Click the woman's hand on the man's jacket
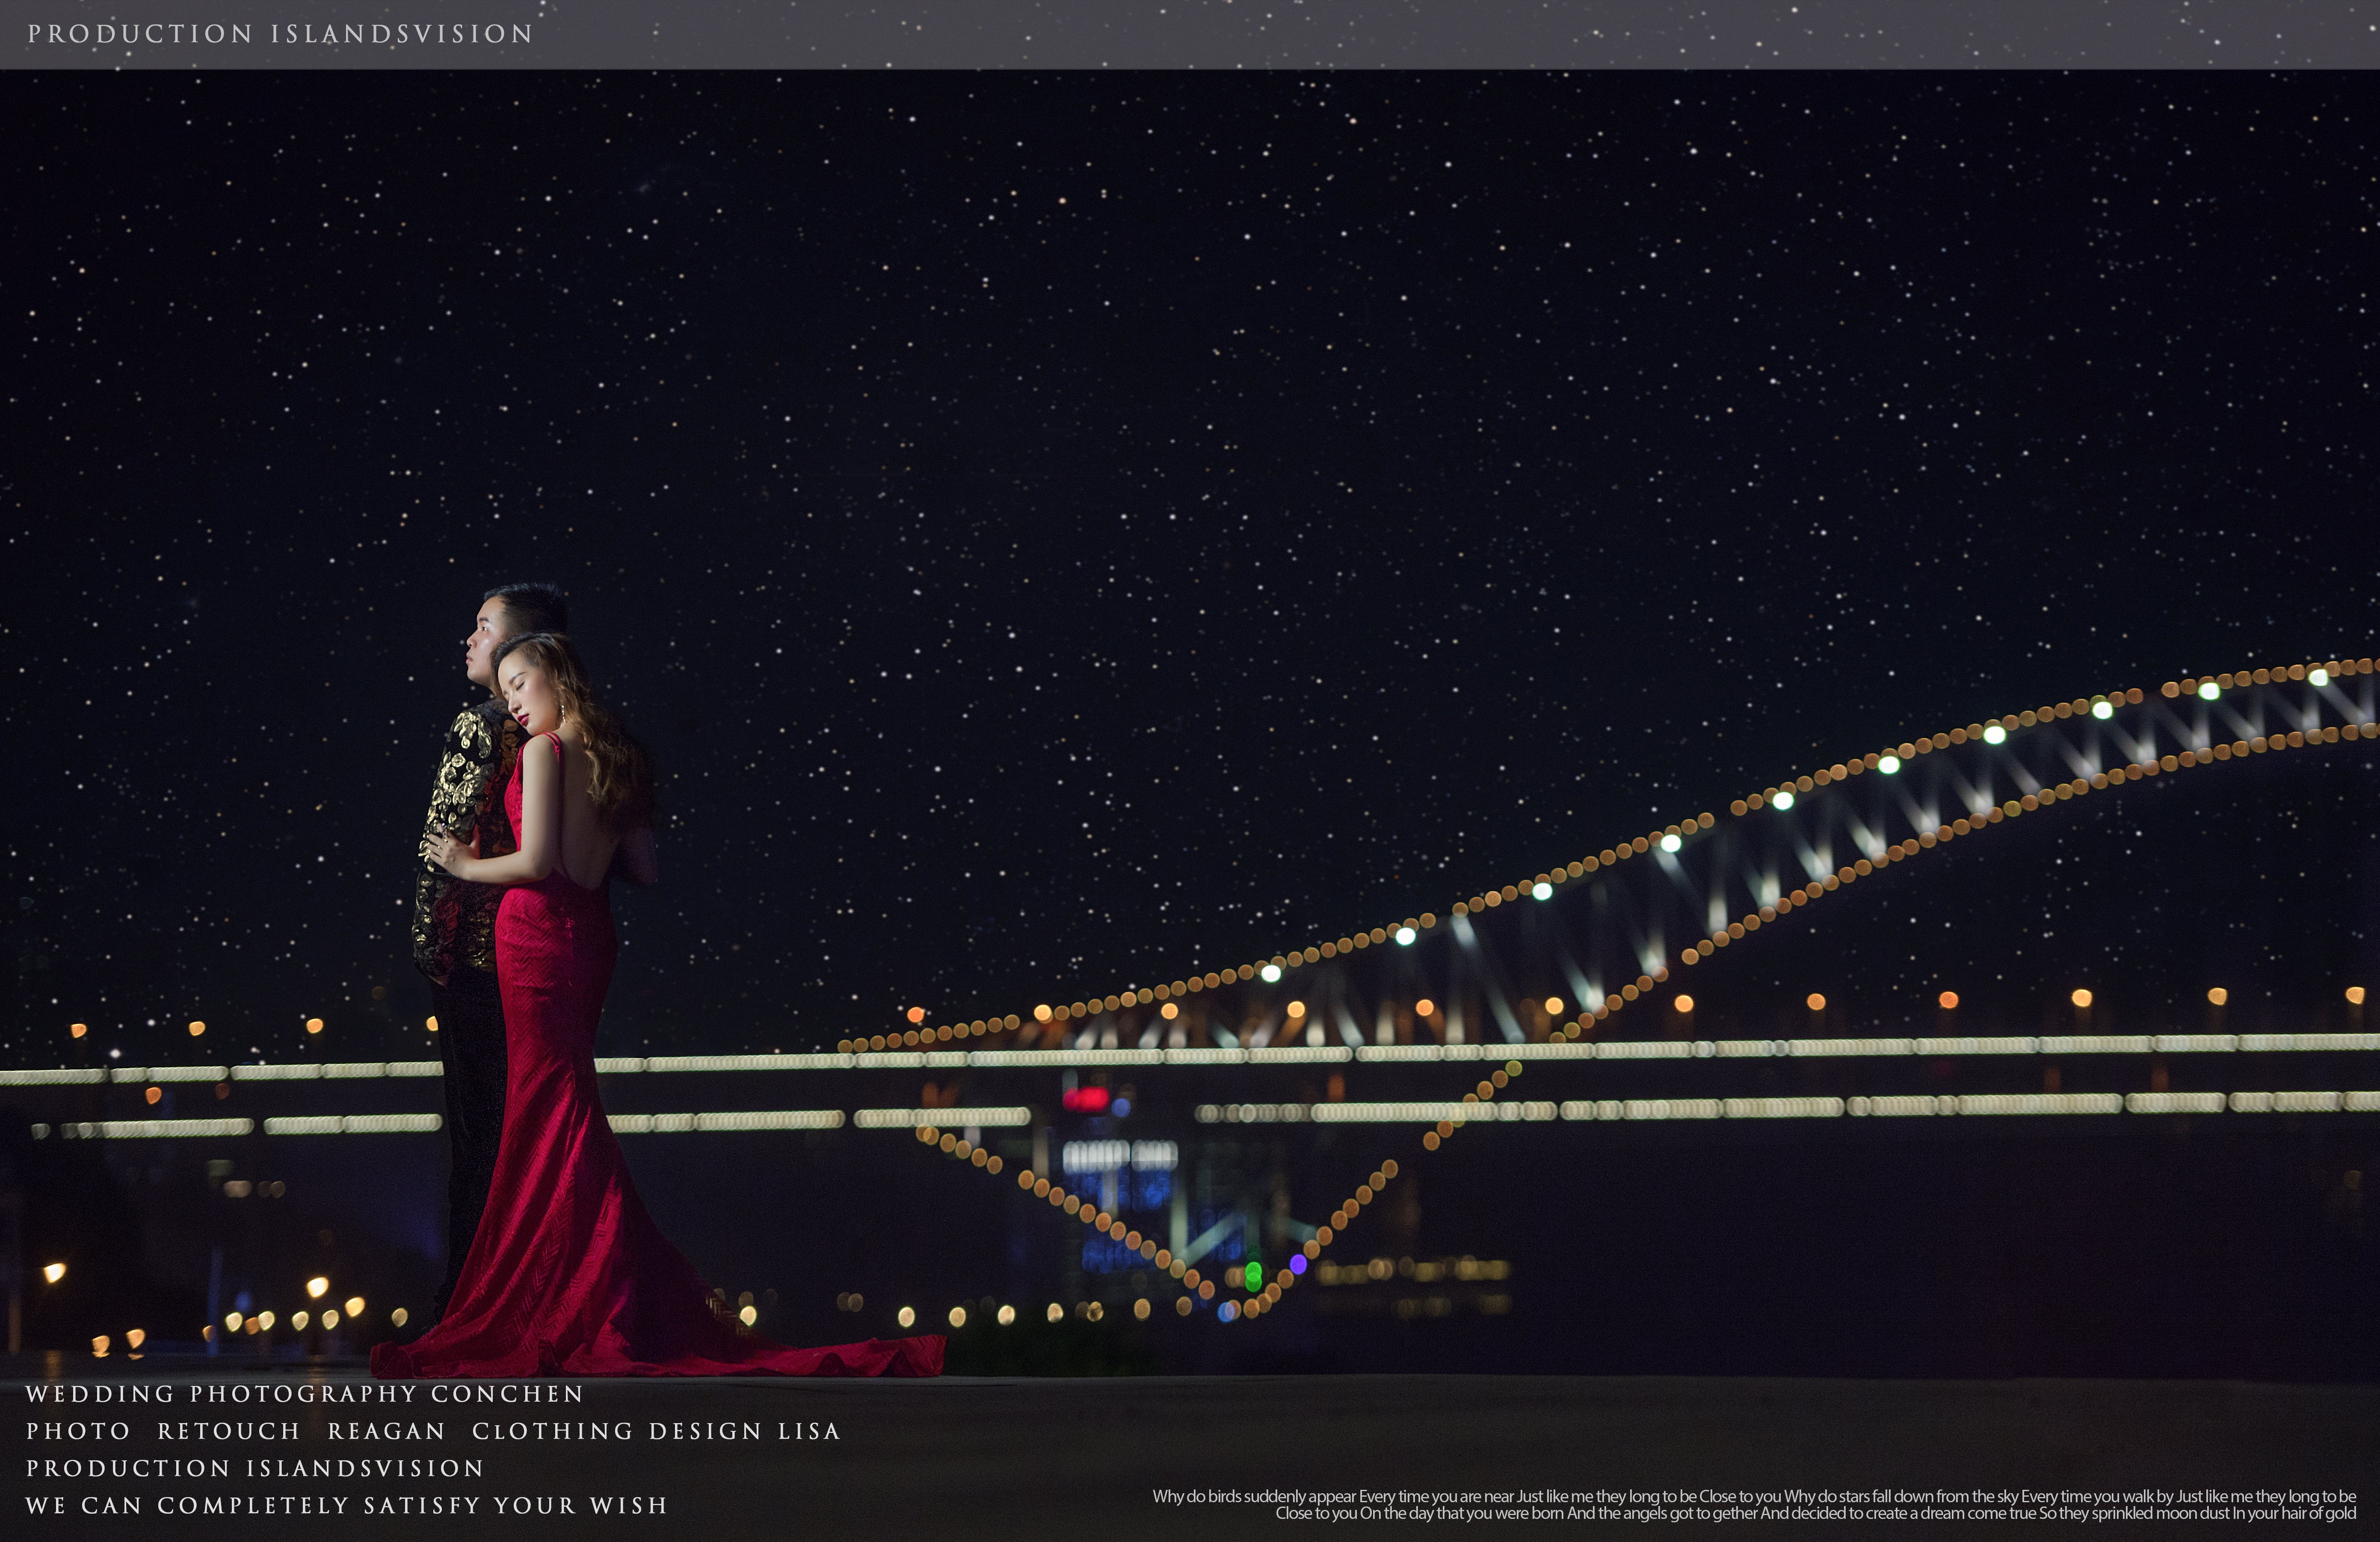The height and width of the screenshot is (1542, 2380). point(447,851)
